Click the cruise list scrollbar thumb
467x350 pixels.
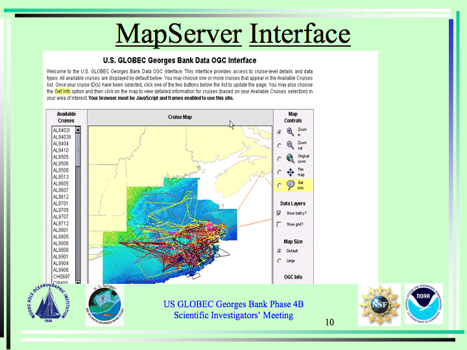(78, 150)
